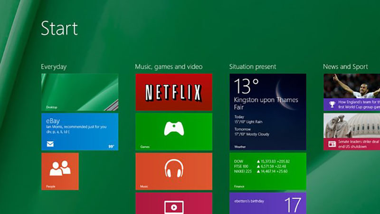Open the Weather tile for Kingston upon Thames
Image resolution: width=380 pixels, height=214 pixels.
pyautogui.click(x=268, y=112)
